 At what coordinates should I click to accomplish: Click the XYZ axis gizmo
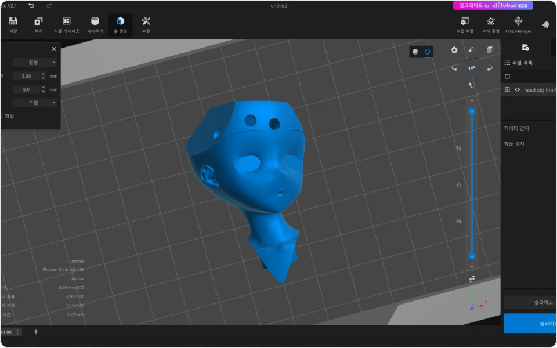point(478,301)
